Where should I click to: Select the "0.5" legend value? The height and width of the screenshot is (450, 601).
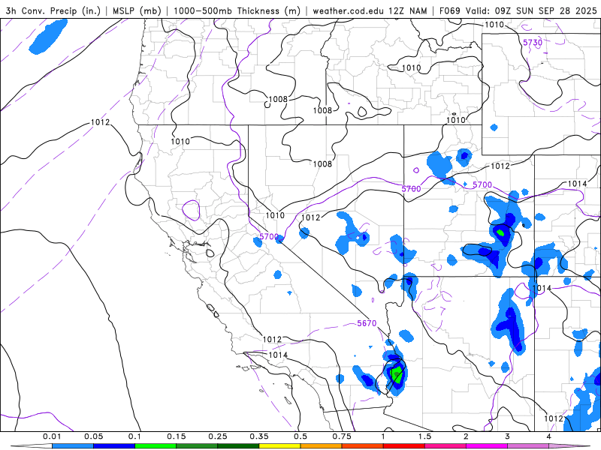(x=300, y=436)
